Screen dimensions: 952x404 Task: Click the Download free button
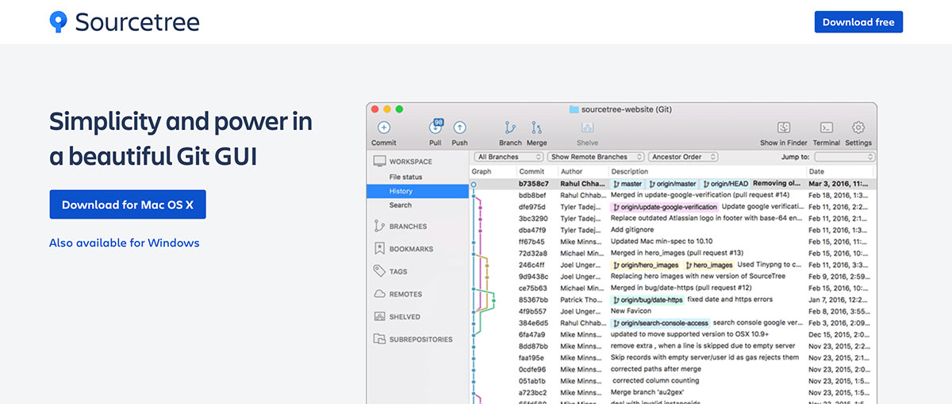coord(858,22)
